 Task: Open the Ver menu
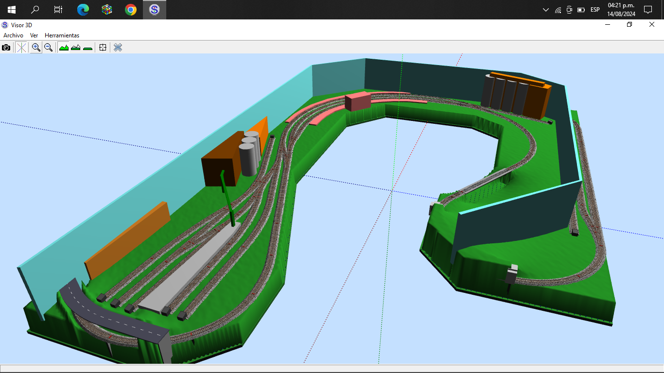[x=34, y=35]
